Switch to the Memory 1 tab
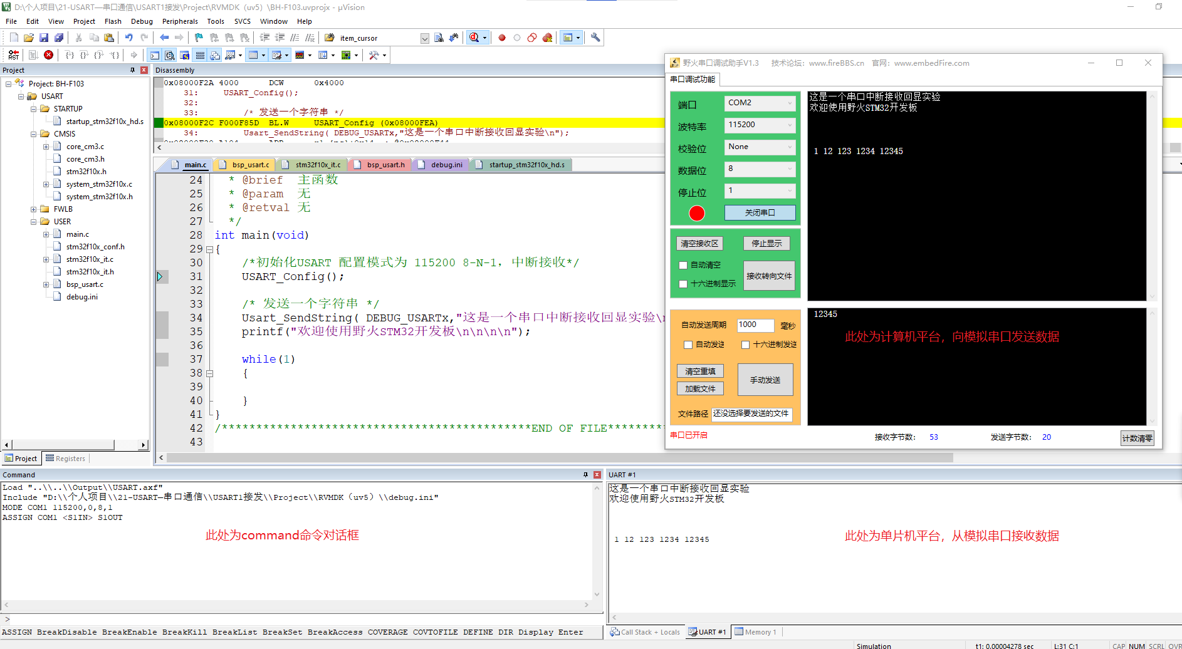The height and width of the screenshot is (649, 1182). [x=755, y=632]
